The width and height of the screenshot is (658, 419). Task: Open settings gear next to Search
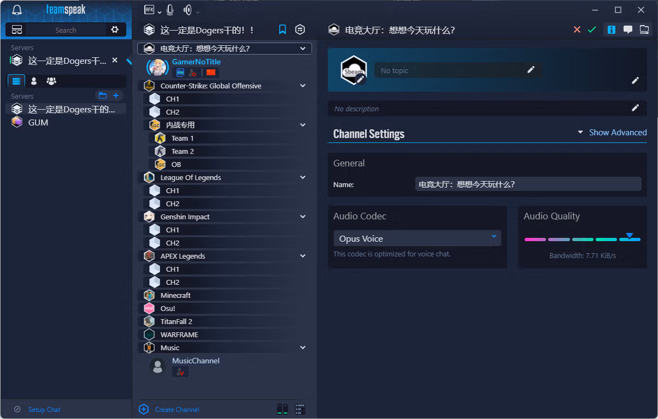click(x=115, y=30)
